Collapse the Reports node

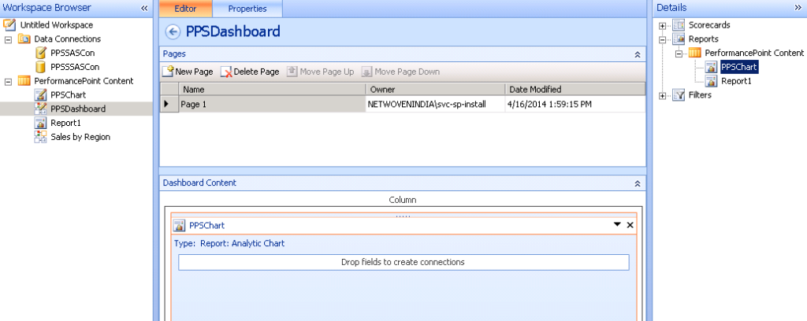point(662,39)
